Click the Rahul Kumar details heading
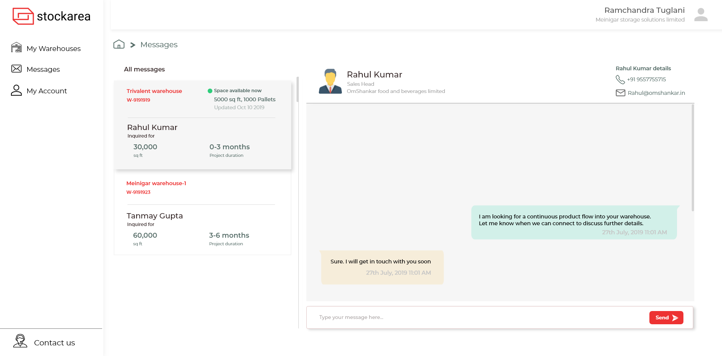Image resolution: width=722 pixels, height=356 pixels. coord(643,68)
